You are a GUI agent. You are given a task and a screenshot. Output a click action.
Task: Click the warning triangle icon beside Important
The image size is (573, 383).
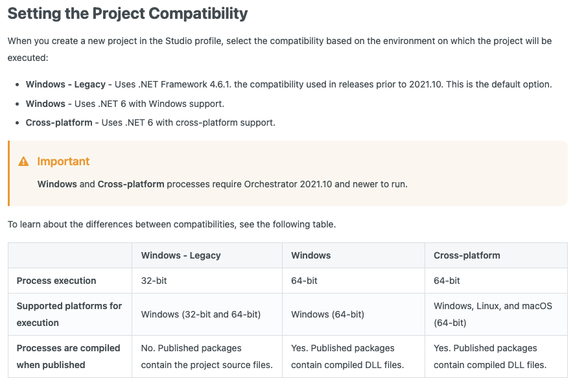(x=23, y=161)
